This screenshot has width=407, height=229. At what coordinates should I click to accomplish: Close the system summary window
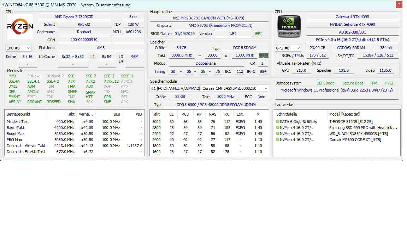[x=399, y=4]
